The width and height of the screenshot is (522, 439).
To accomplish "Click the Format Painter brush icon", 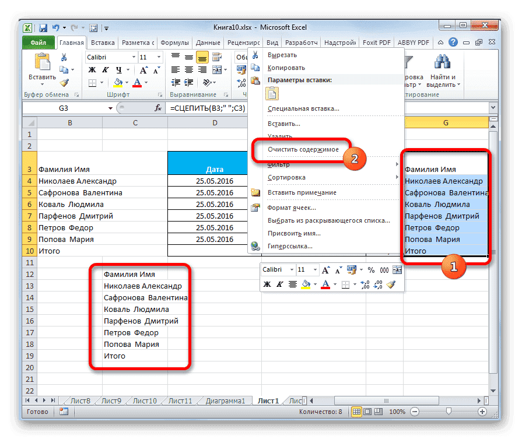I will 65,81.
